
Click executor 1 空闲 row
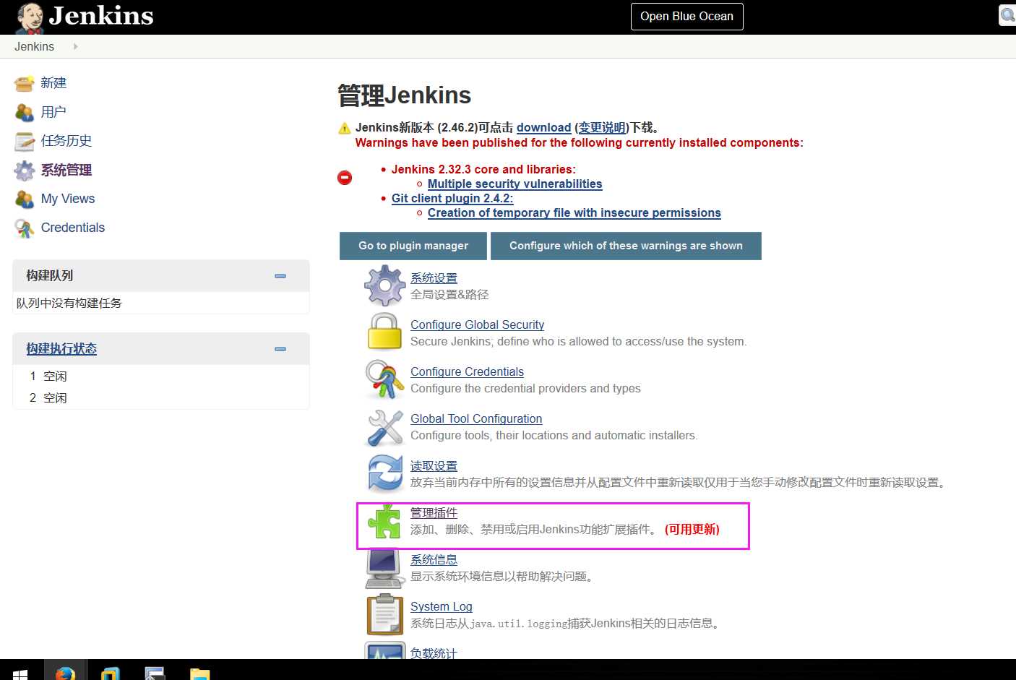(x=161, y=376)
